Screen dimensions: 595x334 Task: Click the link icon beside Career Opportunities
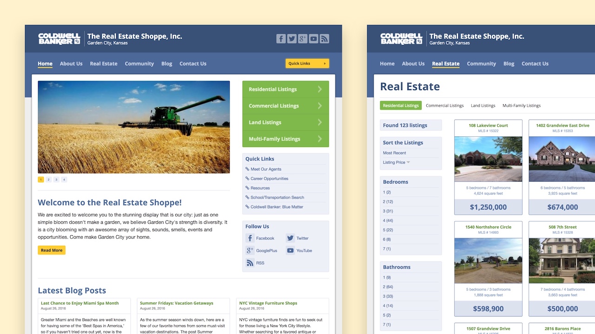point(247,178)
